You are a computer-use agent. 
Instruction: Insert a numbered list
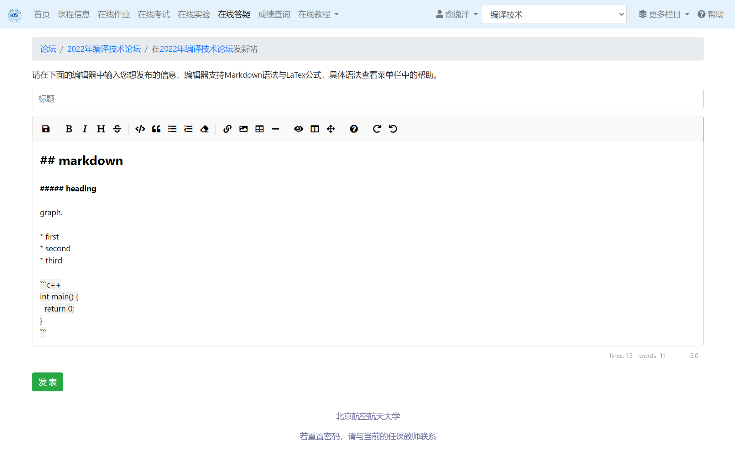point(188,129)
